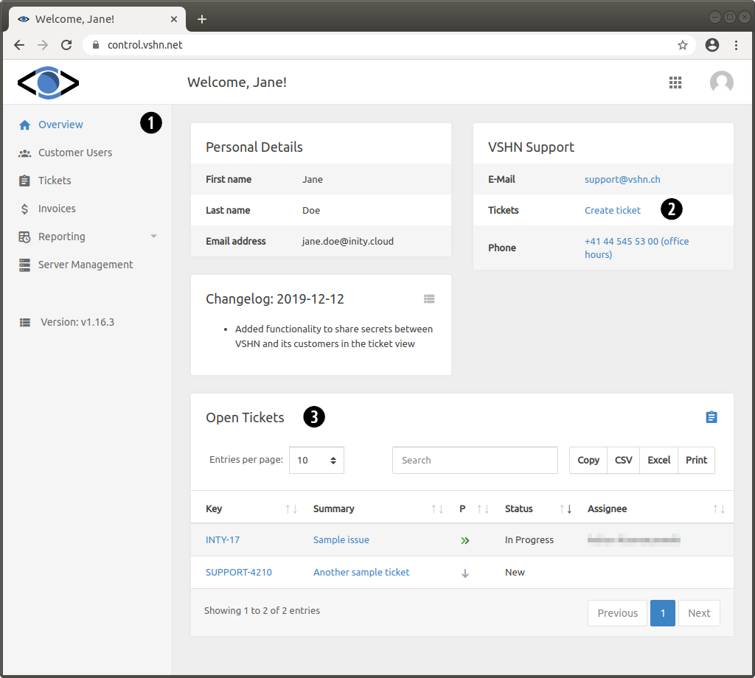Click the Changelog: 2019-12-12 heading

click(275, 298)
